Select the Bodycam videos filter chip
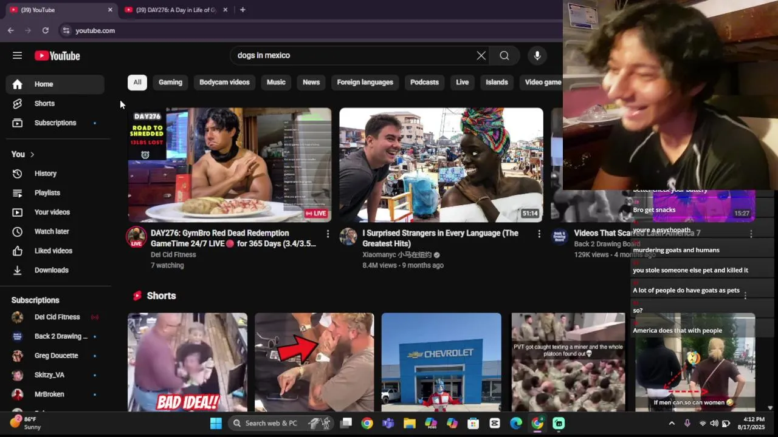 tap(224, 83)
